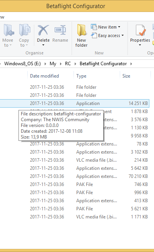Click the Move to icon

[x=8, y=30]
